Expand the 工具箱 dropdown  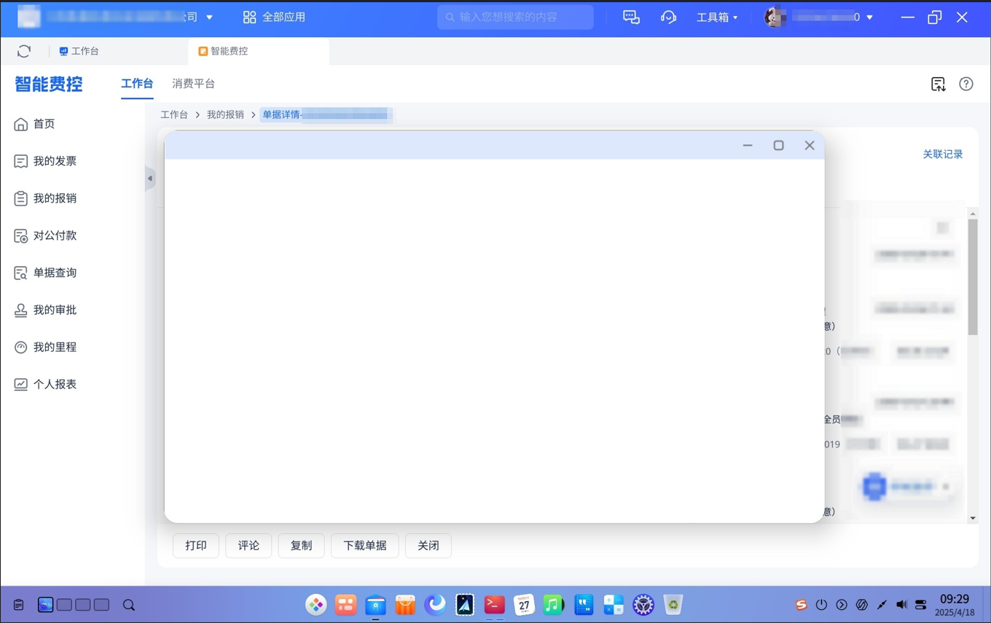click(x=717, y=17)
